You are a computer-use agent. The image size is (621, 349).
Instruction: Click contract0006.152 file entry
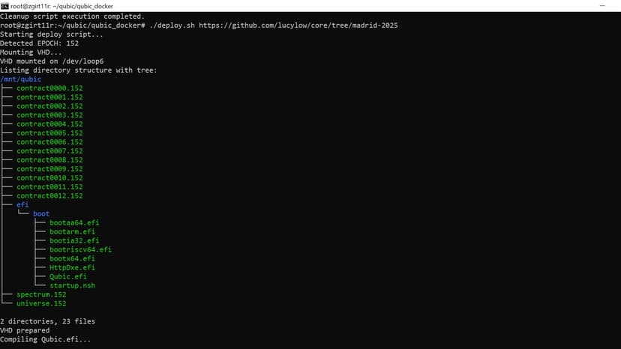coord(49,142)
